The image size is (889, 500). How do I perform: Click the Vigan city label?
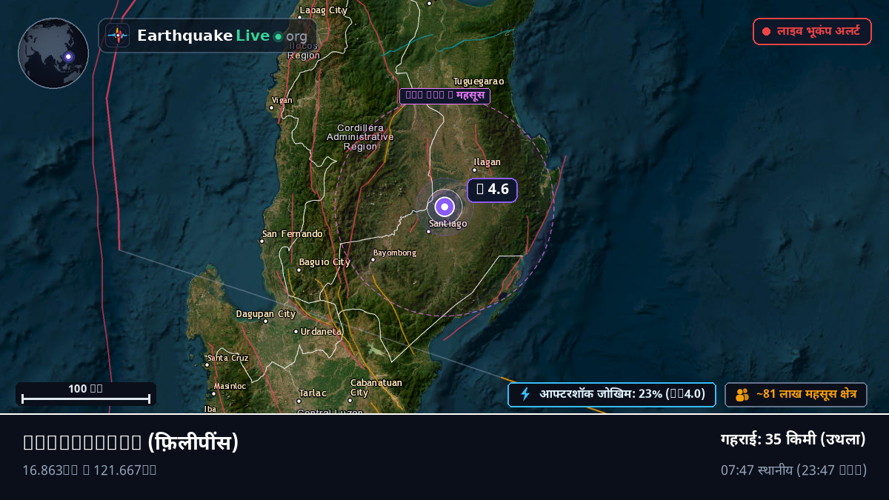[282, 100]
